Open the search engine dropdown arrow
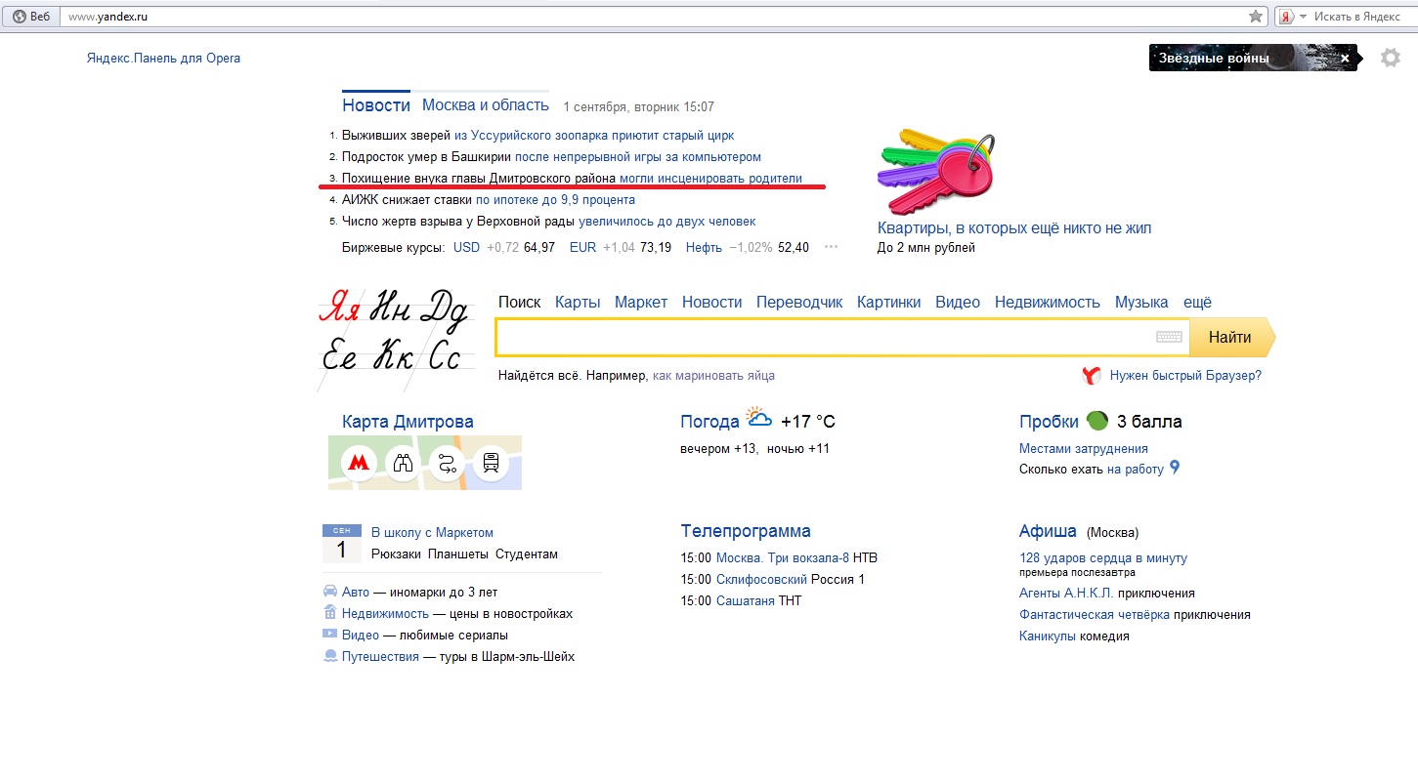1418x780 pixels. (x=1303, y=17)
